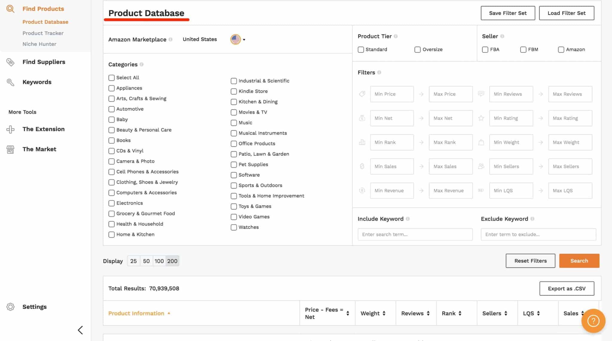Check the Toys & Games category
The image size is (612, 341).
tap(234, 207)
